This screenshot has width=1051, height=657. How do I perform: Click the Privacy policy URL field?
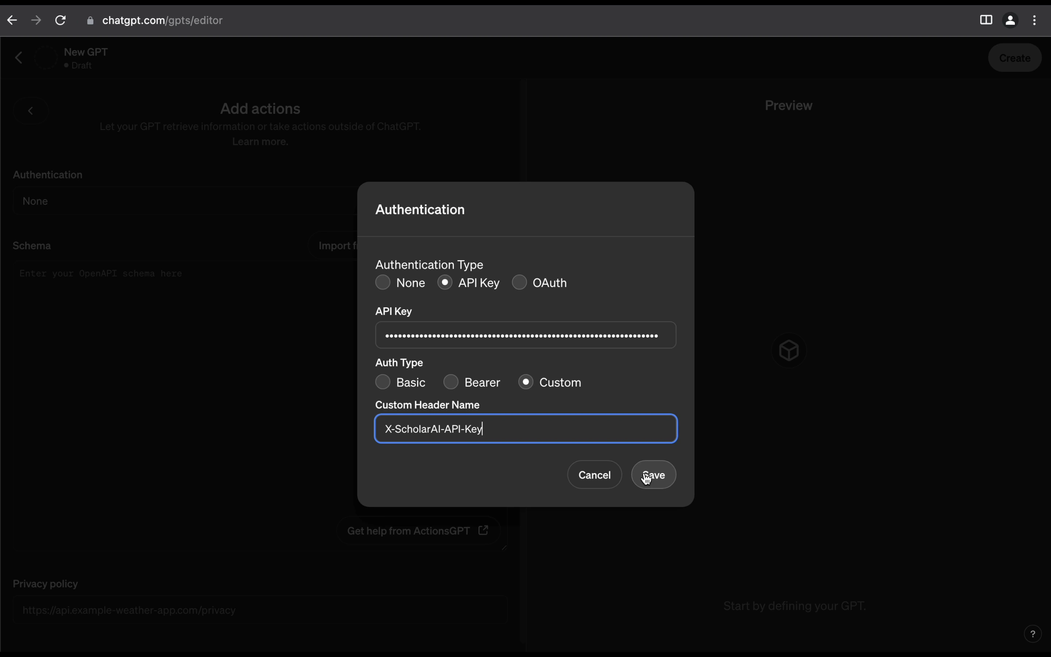260,610
